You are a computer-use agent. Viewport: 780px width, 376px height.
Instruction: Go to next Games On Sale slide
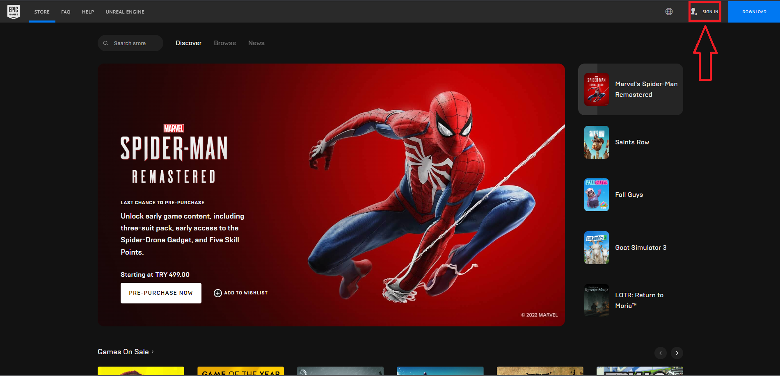click(x=677, y=353)
